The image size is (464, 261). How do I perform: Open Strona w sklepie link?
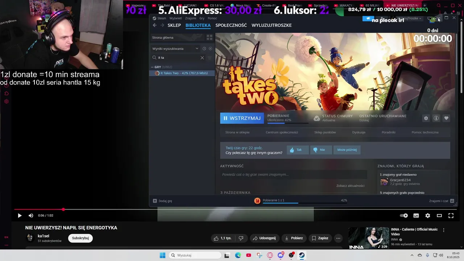237,132
